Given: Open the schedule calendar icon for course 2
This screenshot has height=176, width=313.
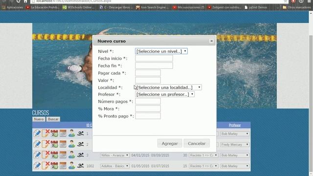Looking at the screenshot, I should point(54,144).
